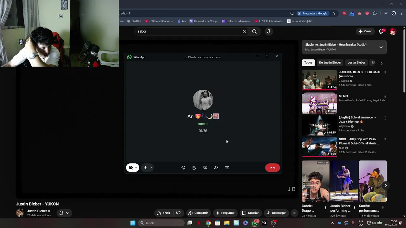This screenshot has height=228, width=406.
Task: Like the video with 470 k likes
Action: (163, 213)
